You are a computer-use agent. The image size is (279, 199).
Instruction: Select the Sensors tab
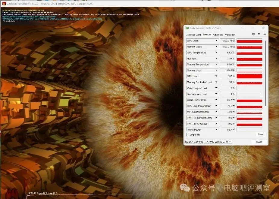tap(207, 35)
